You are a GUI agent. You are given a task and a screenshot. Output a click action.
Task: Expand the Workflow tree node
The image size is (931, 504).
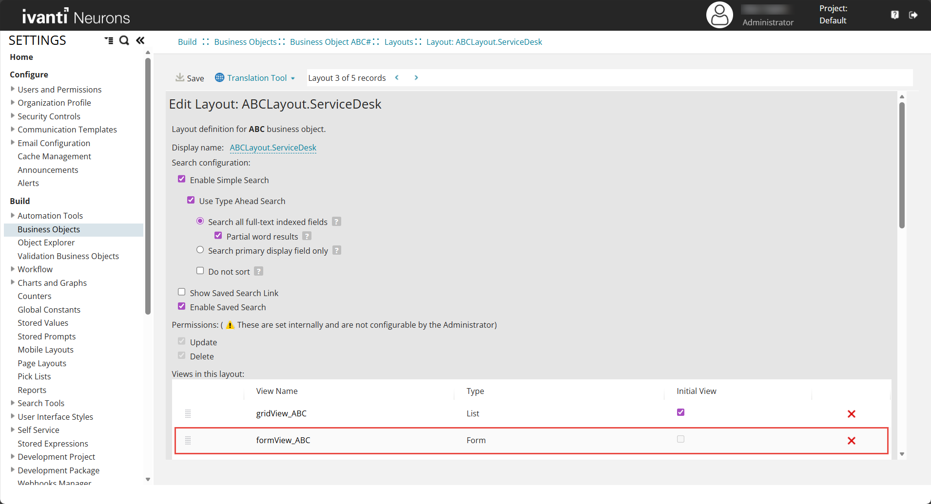point(13,269)
